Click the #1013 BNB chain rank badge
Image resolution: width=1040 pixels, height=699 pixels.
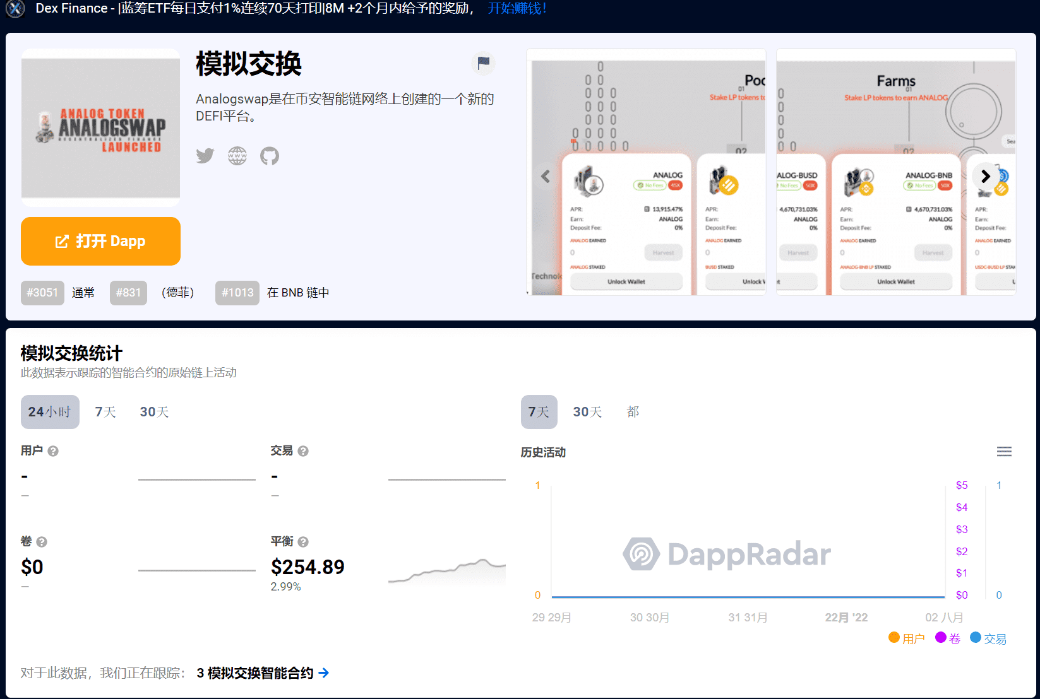click(x=237, y=293)
